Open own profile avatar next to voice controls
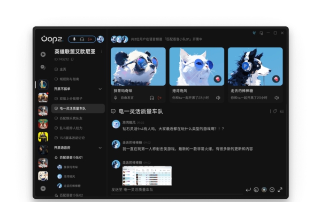Image resolution: width=321 pixels, height=202 pixels. [101, 39]
